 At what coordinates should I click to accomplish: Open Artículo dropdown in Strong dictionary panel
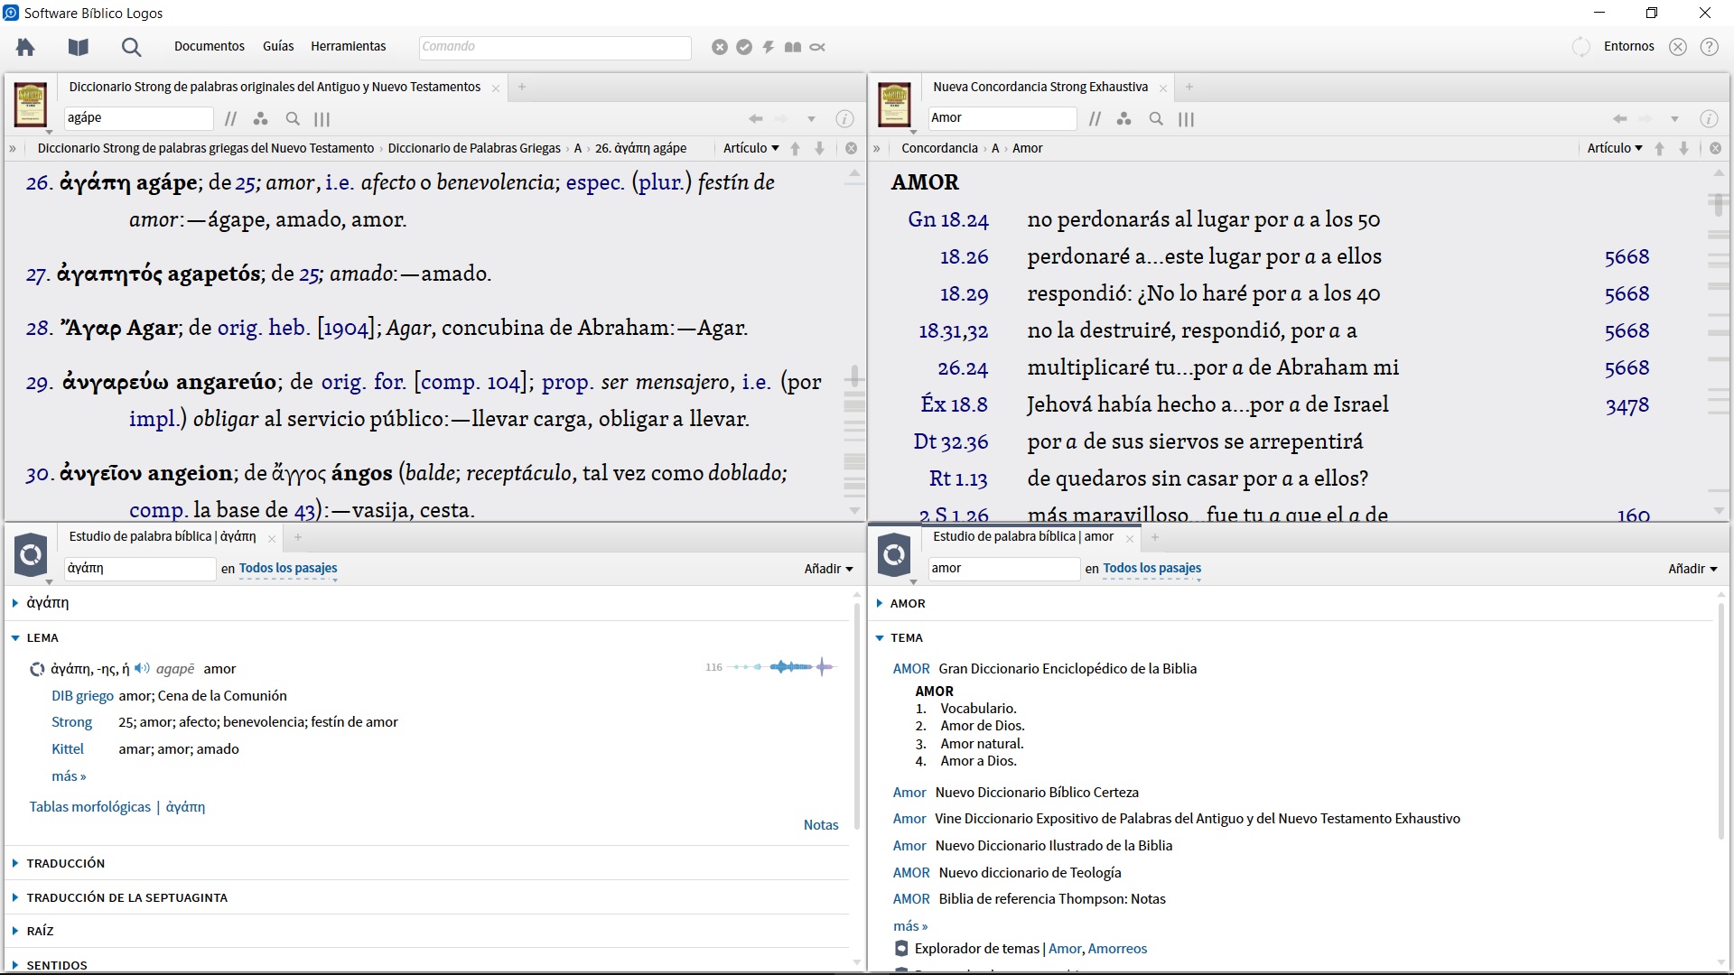point(750,148)
